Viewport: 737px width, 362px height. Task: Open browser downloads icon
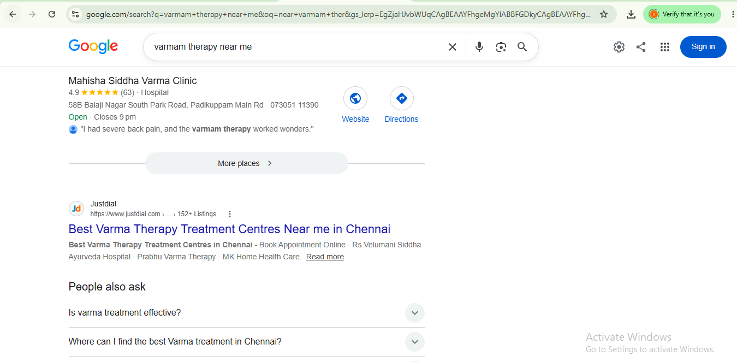point(631,14)
